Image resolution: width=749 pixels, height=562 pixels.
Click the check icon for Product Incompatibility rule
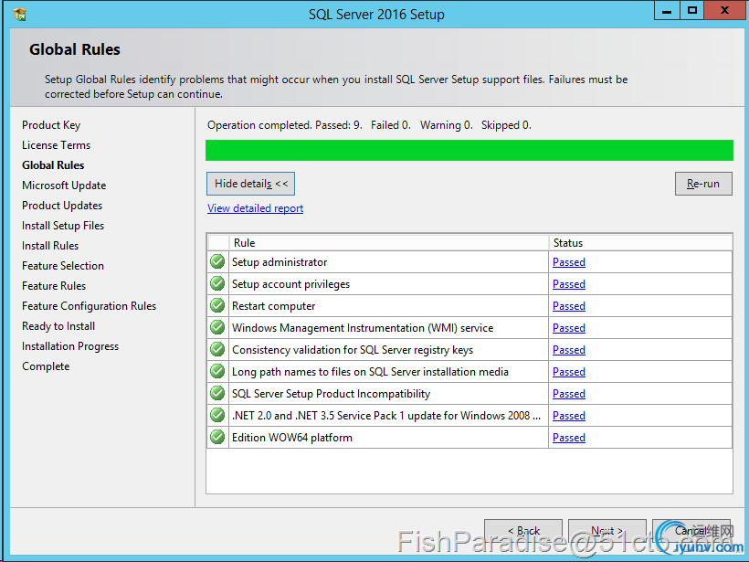pyautogui.click(x=217, y=394)
